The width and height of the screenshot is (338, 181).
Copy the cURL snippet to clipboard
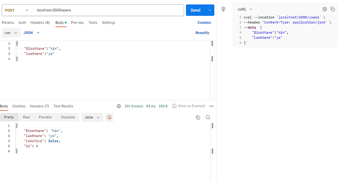coord(333,9)
